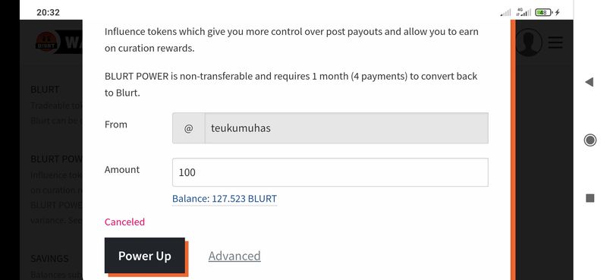Tap the Android recent apps square

pyautogui.click(x=590, y=198)
